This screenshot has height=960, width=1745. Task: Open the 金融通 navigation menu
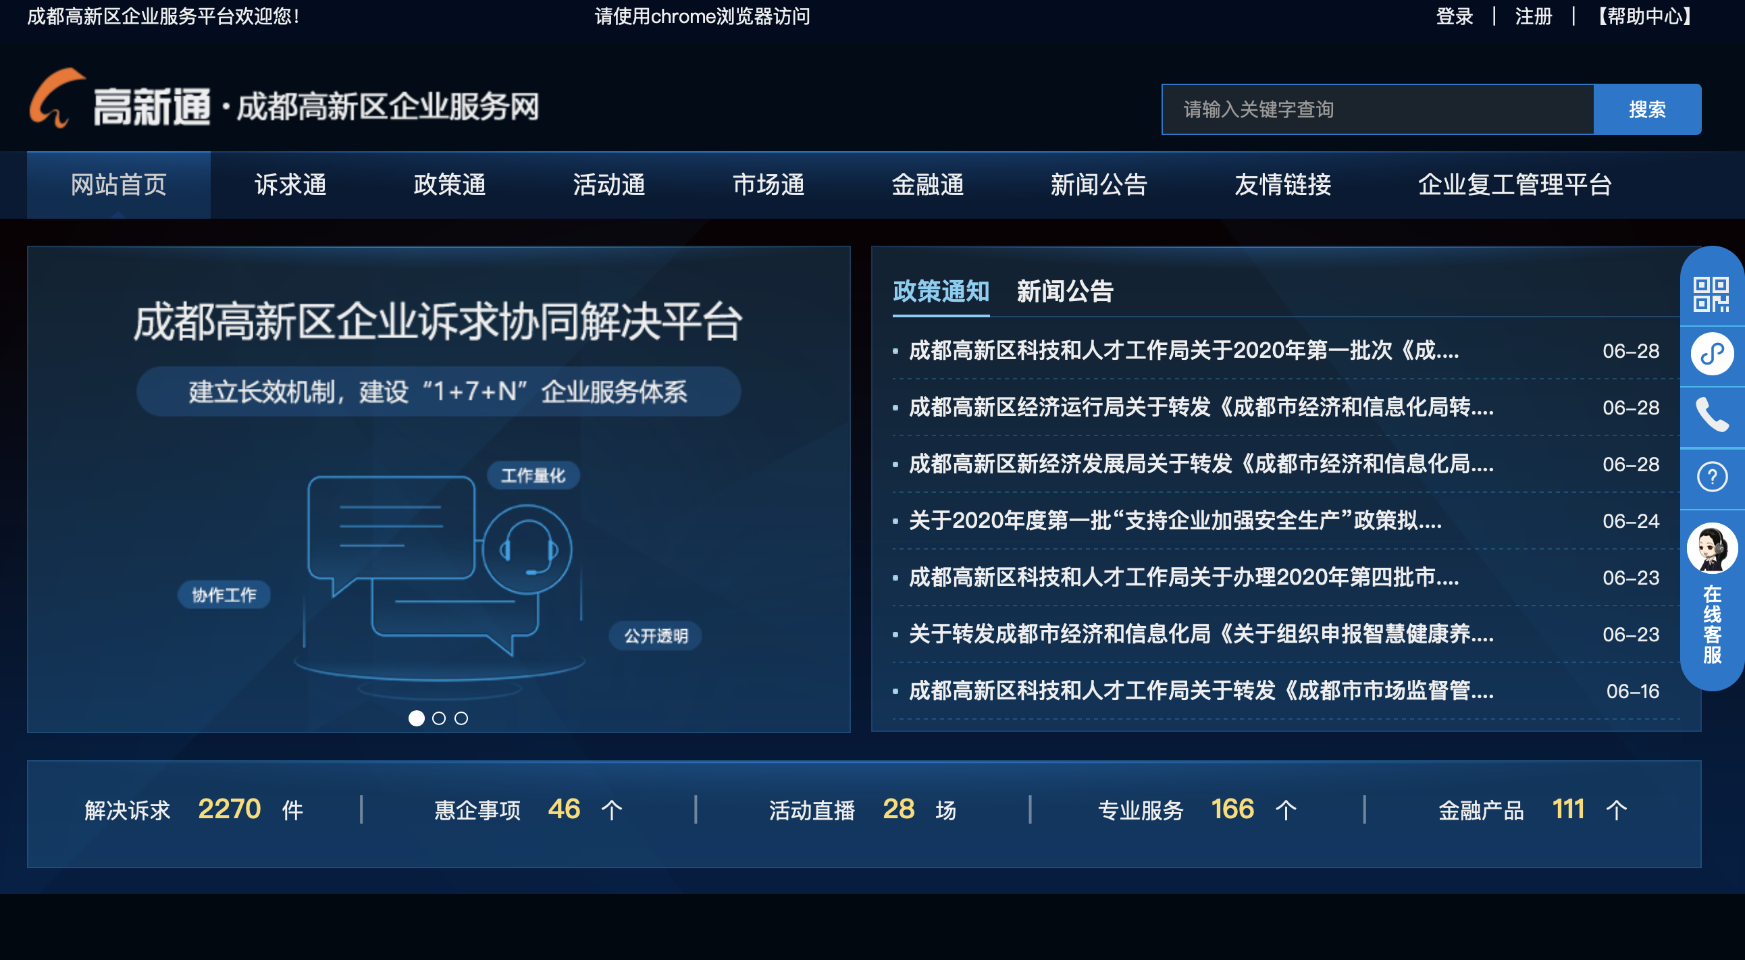coord(927,184)
